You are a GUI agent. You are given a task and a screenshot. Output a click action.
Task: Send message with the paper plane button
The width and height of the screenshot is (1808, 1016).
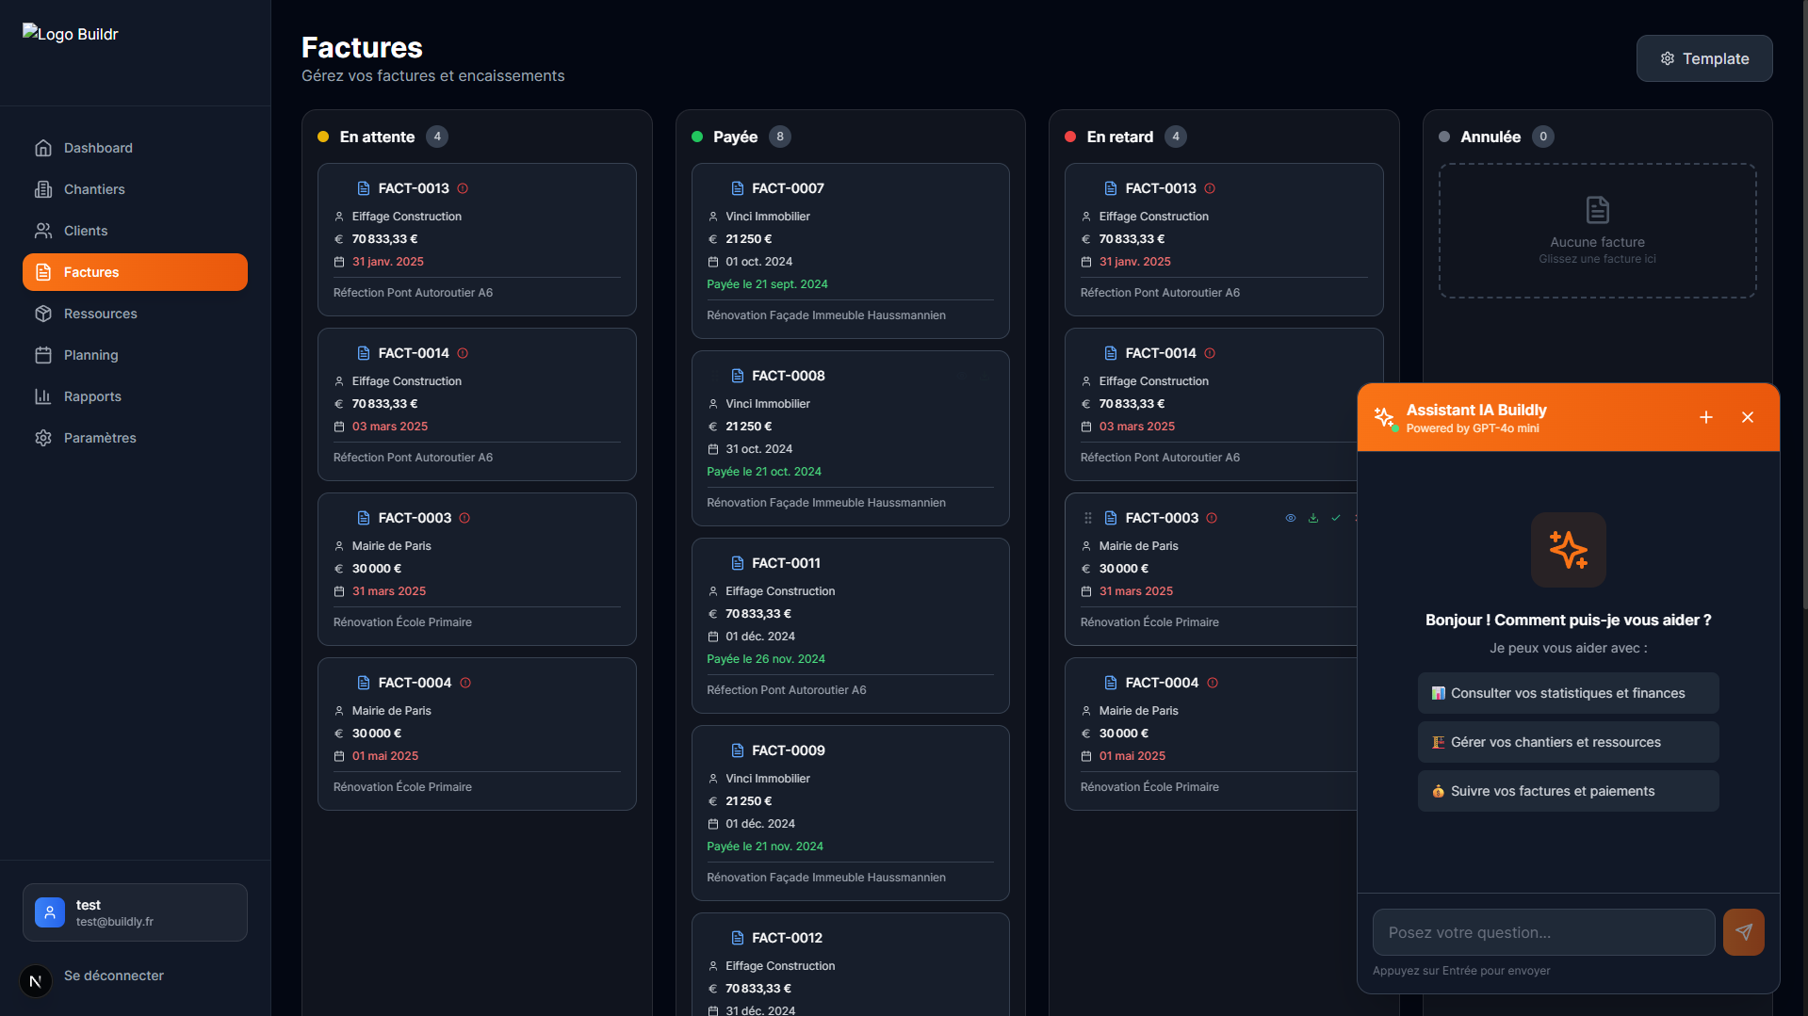1744,932
